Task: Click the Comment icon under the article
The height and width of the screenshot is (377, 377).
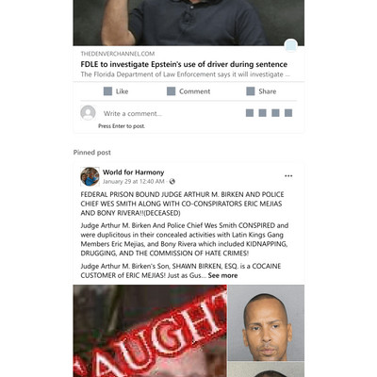Action: 171,91
